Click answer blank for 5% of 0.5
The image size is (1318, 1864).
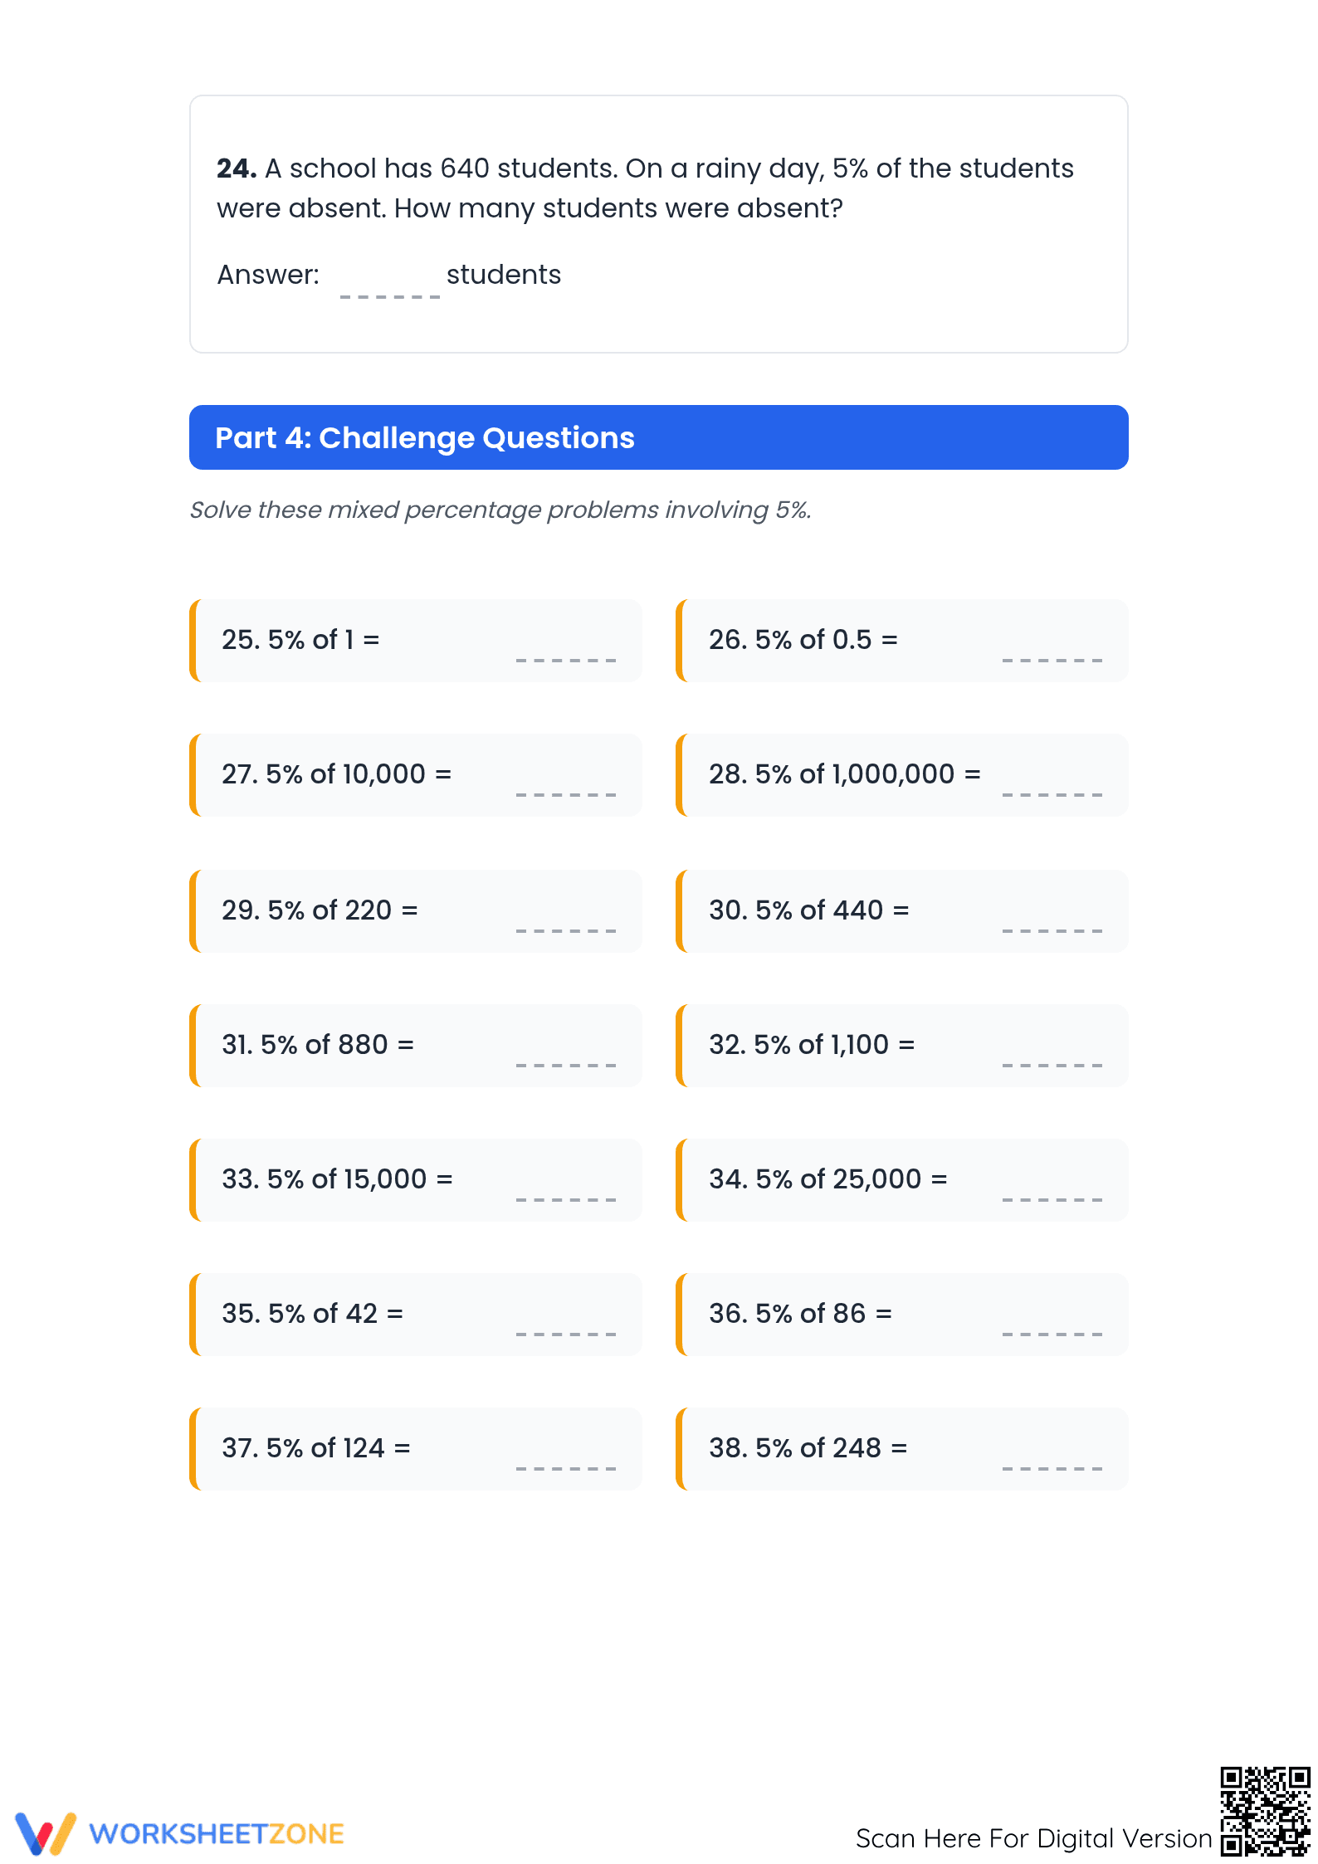1052,647
